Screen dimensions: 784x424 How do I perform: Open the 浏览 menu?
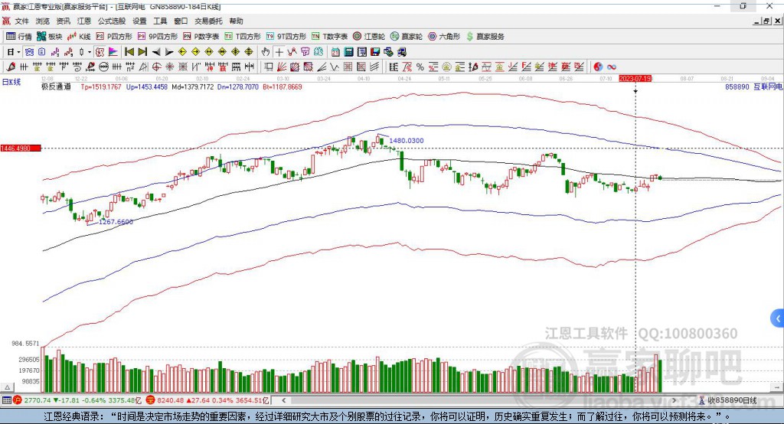click(x=43, y=21)
